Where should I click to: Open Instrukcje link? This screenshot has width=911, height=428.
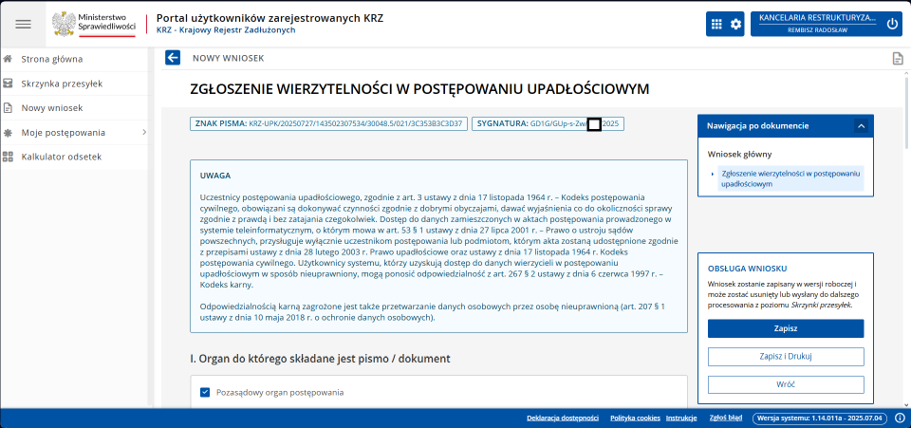[x=681, y=418]
